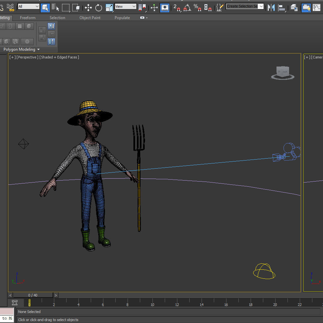Click the MAXScript mini listener pink field

pos(6,311)
